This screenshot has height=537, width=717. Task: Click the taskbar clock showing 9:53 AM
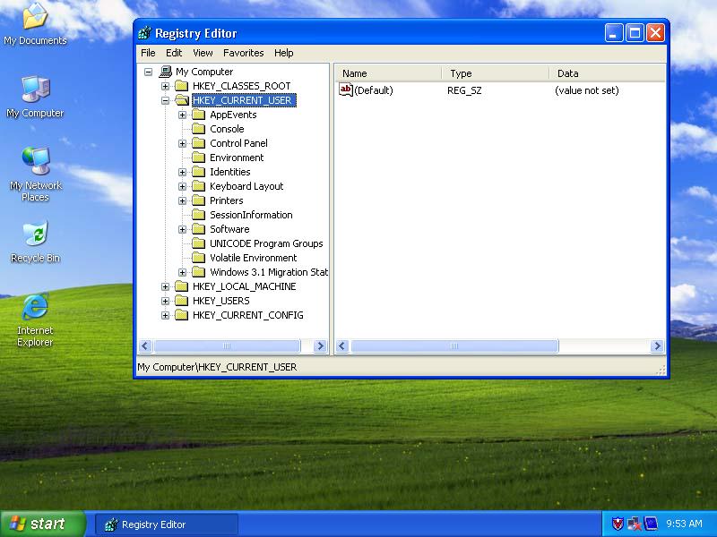(x=684, y=524)
